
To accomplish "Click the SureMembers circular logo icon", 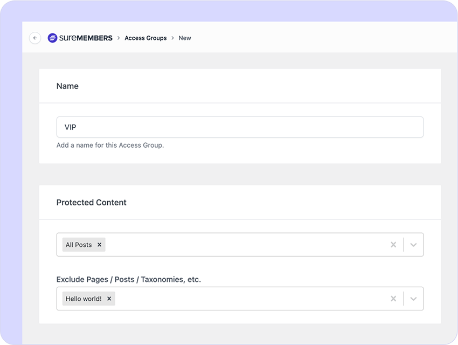I will tap(52, 38).
